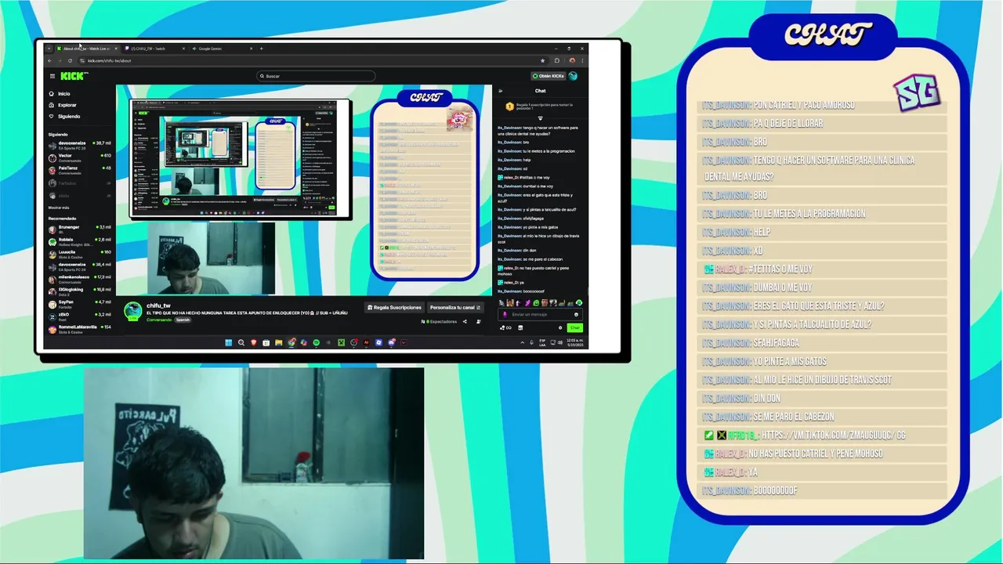Show hidden system tray icons
This screenshot has width=1003, height=564.
coord(523,342)
